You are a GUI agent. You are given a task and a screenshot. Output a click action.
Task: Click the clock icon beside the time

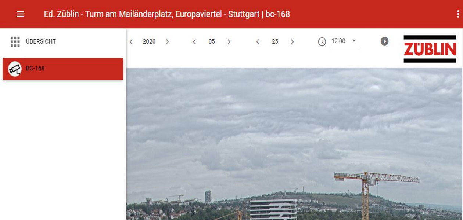pyautogui.click(x=322, y=41)
